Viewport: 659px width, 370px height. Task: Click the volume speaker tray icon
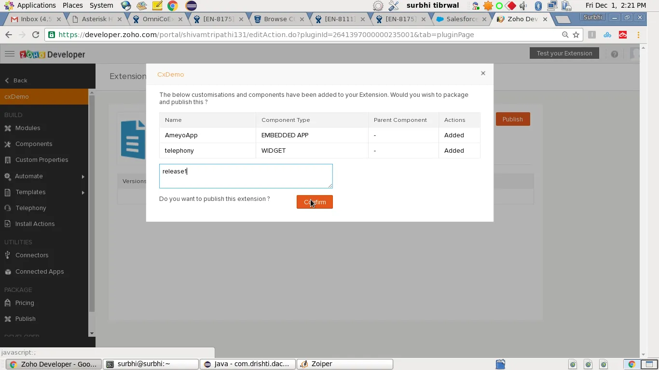(x=523, y=6)
